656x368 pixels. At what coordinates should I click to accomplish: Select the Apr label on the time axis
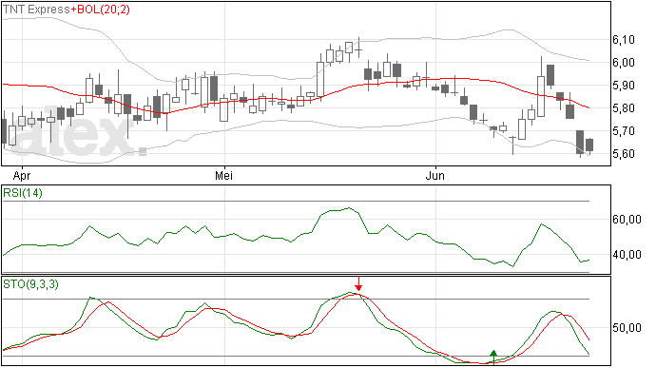coord(22,175)
